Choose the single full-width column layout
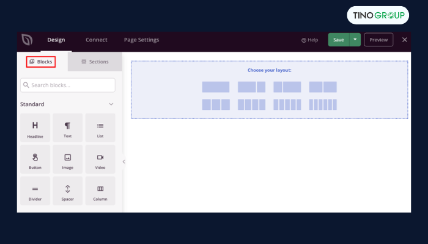 click(216, 87)
